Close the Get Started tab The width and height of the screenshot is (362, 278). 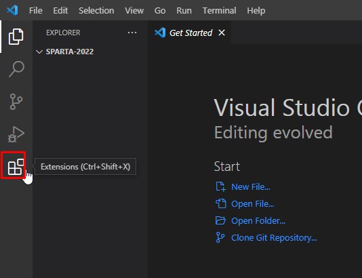pyautogui.click(x=222, y=33)
